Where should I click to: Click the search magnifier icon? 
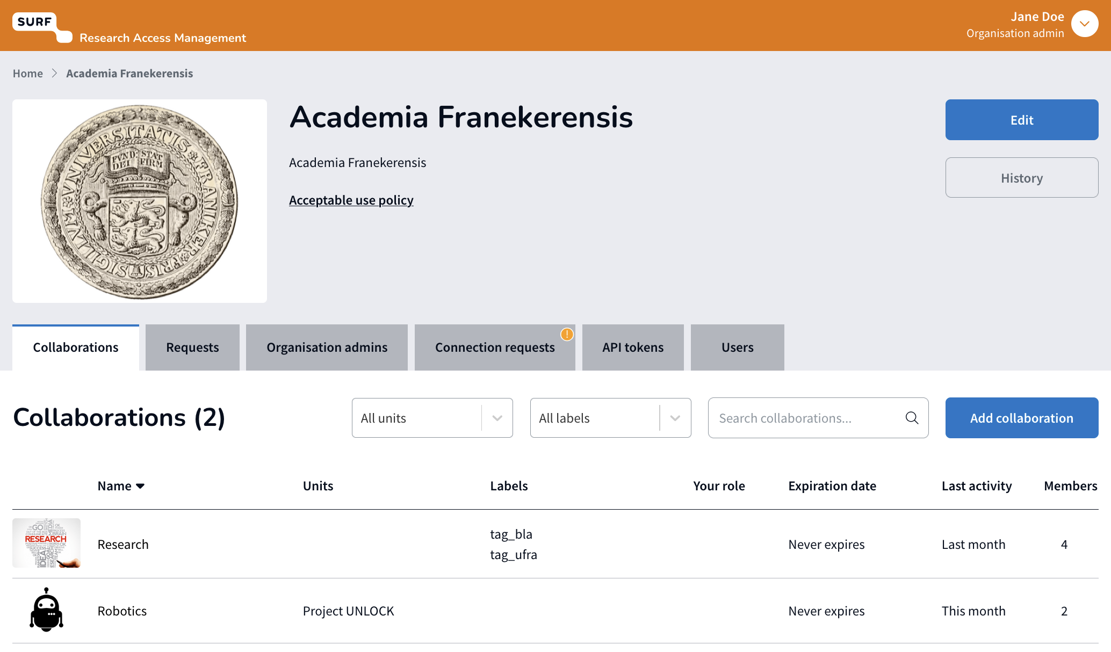(x=912, y=418)
